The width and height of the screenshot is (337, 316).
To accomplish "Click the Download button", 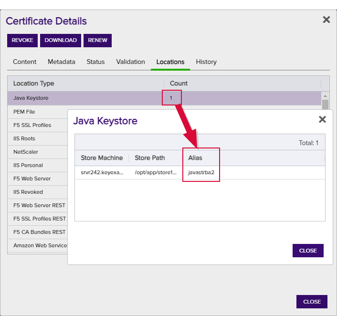I will pyautogui.click(x=61, y=41).
